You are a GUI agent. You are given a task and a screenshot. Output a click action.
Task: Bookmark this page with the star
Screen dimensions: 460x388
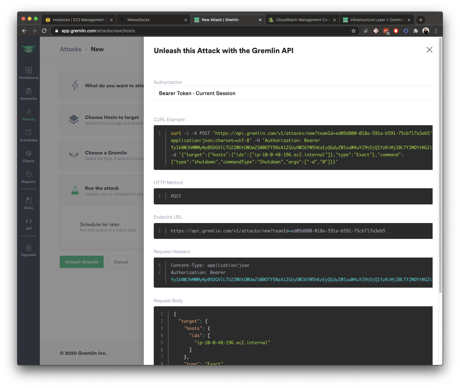[354, 31]
